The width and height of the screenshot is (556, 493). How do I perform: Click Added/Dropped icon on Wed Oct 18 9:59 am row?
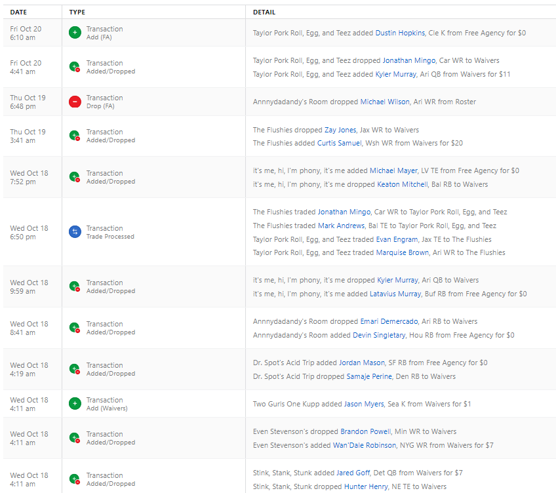(x=75, y=286)
